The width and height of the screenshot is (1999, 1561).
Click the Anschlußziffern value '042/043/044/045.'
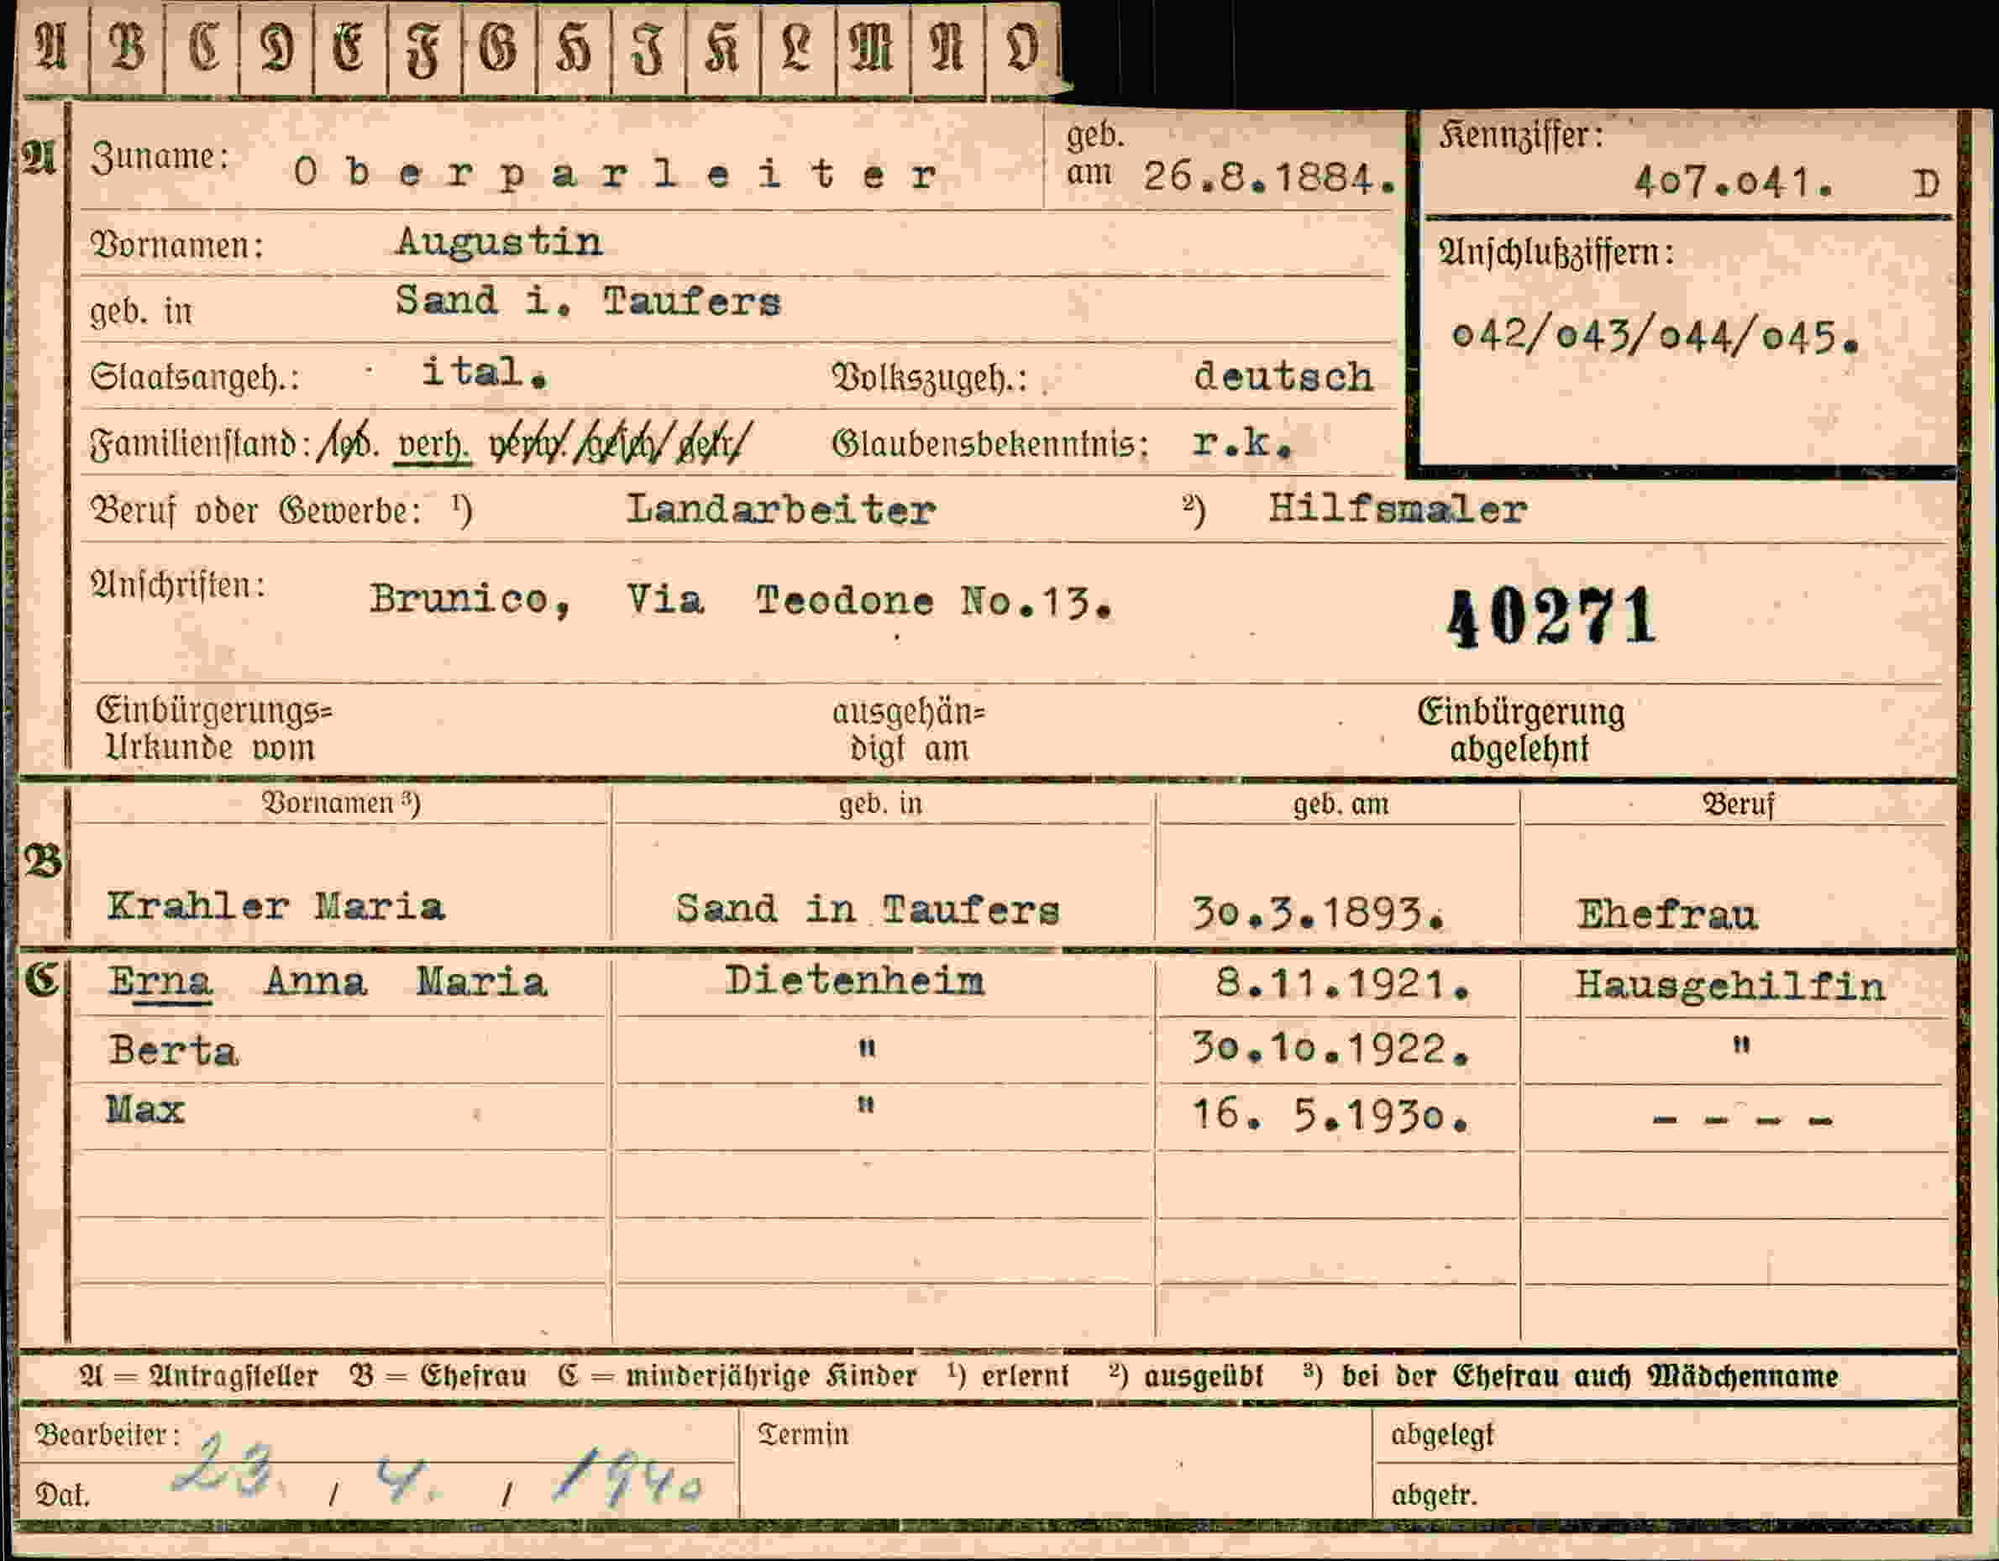click(x=1655, y=337)
